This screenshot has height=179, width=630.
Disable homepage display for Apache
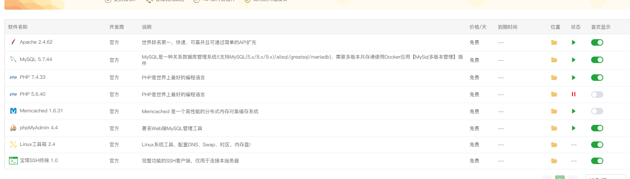tap(597, 42)
